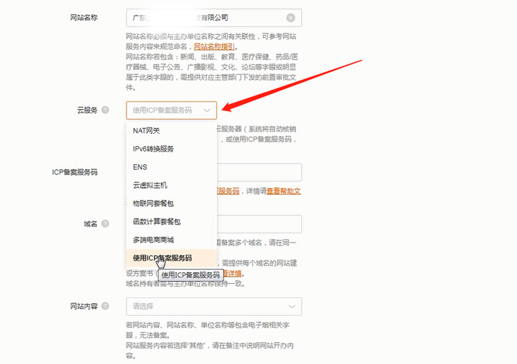Open the 查看帮助文 help link

[283, 191]
